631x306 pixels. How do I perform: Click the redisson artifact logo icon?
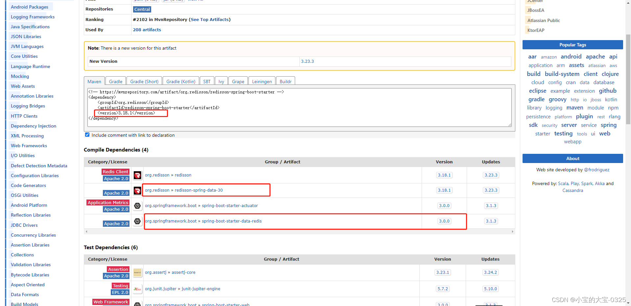137,175
